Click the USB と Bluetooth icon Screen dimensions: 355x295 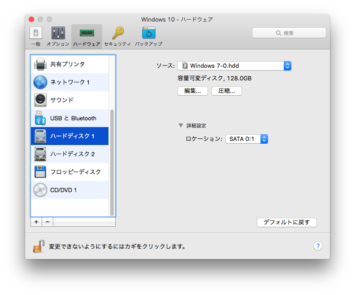coord(40,118)
